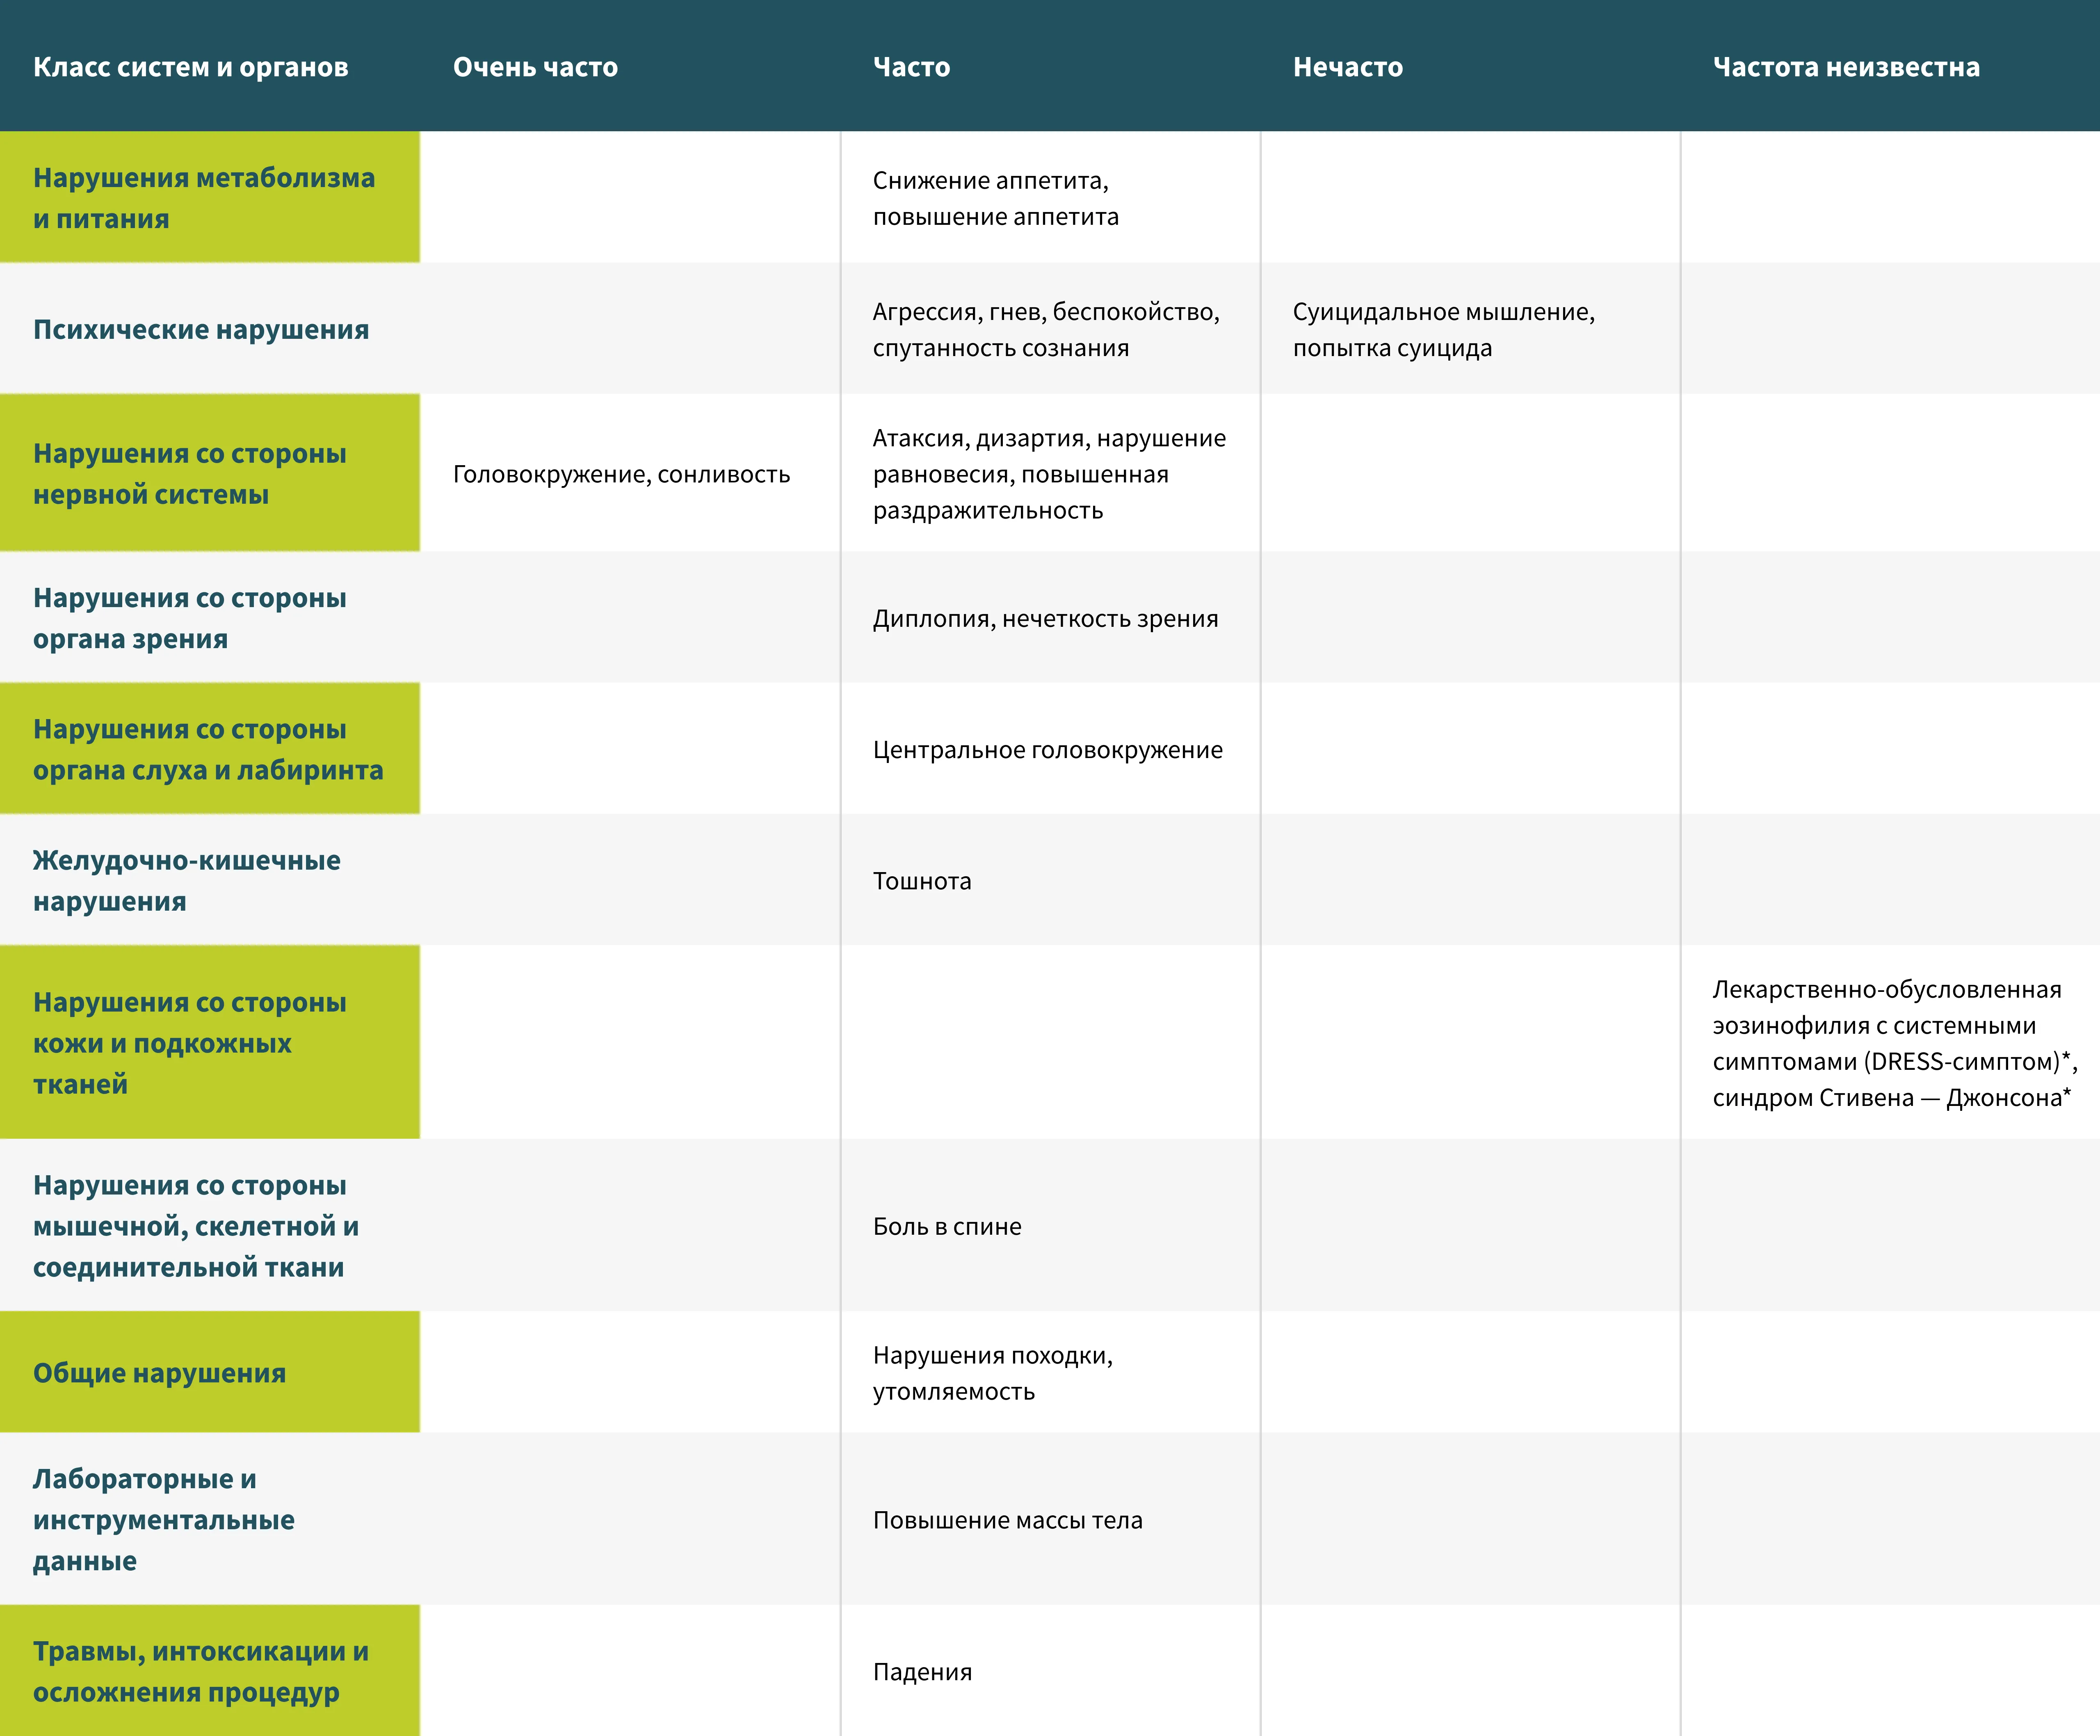The width and height of the screenshot is (2100, 1736).
Task: Click the 'Общие нарушения' row label
Action: click(159, 1373)
